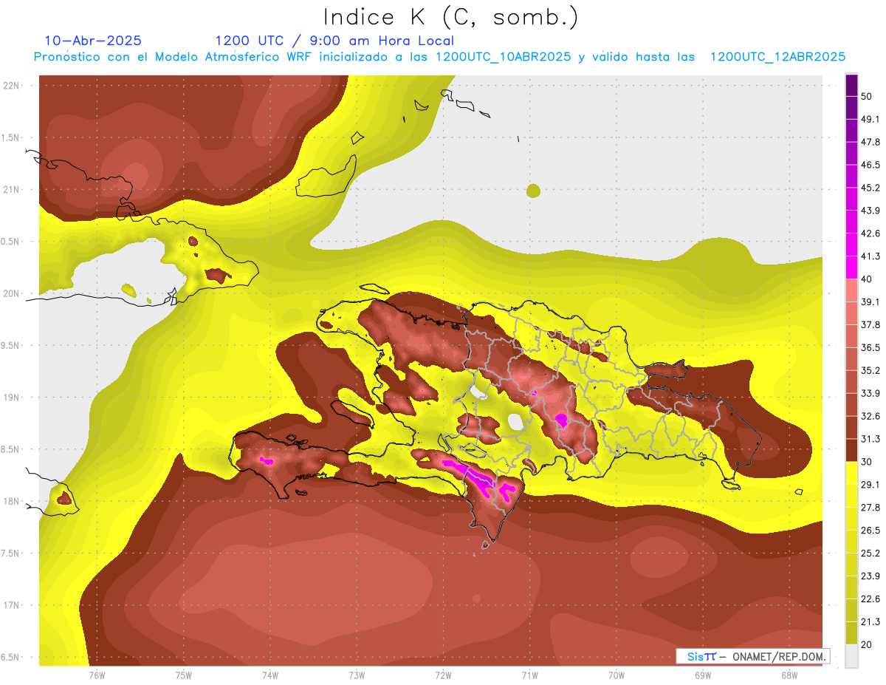The image size is (886, 685).
Task: Click the '25.2' value on the color scale
Action: coord(870,553)
